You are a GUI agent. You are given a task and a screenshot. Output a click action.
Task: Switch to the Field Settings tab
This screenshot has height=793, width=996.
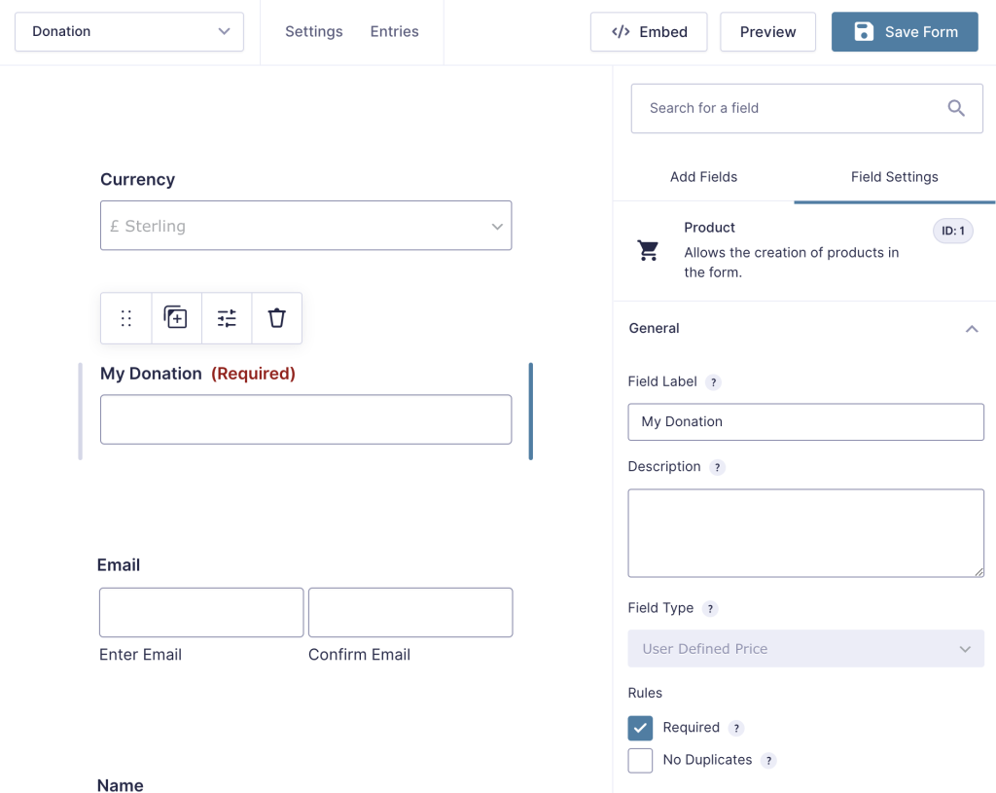tap(895, 177)
